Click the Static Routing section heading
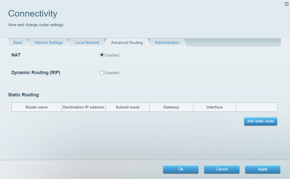290x179 pixels. (23, 95)
